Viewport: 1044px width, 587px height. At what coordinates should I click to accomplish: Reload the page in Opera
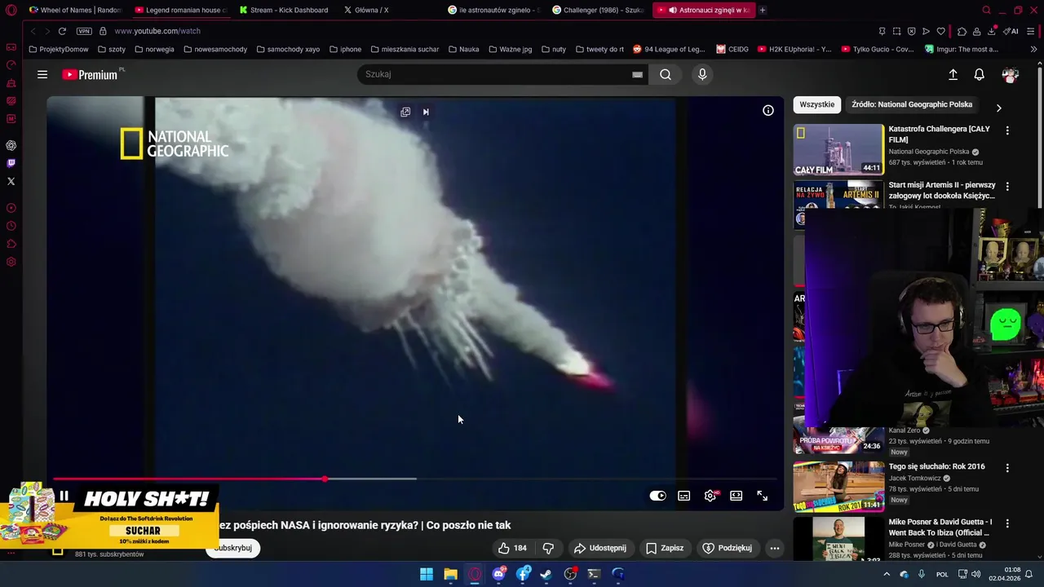click(62, 31)
